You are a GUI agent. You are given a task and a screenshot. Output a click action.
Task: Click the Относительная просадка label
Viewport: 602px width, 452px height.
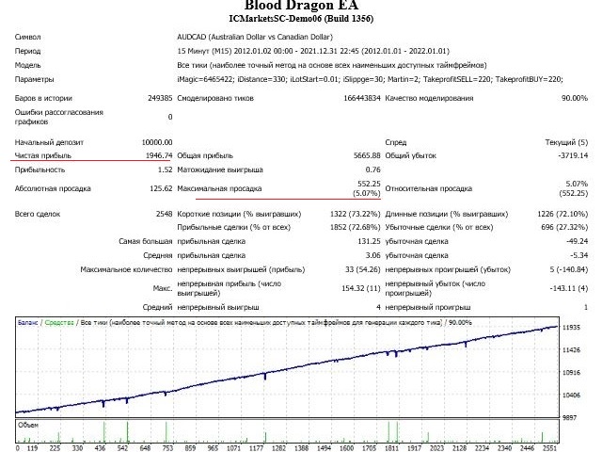pos(429,188)
